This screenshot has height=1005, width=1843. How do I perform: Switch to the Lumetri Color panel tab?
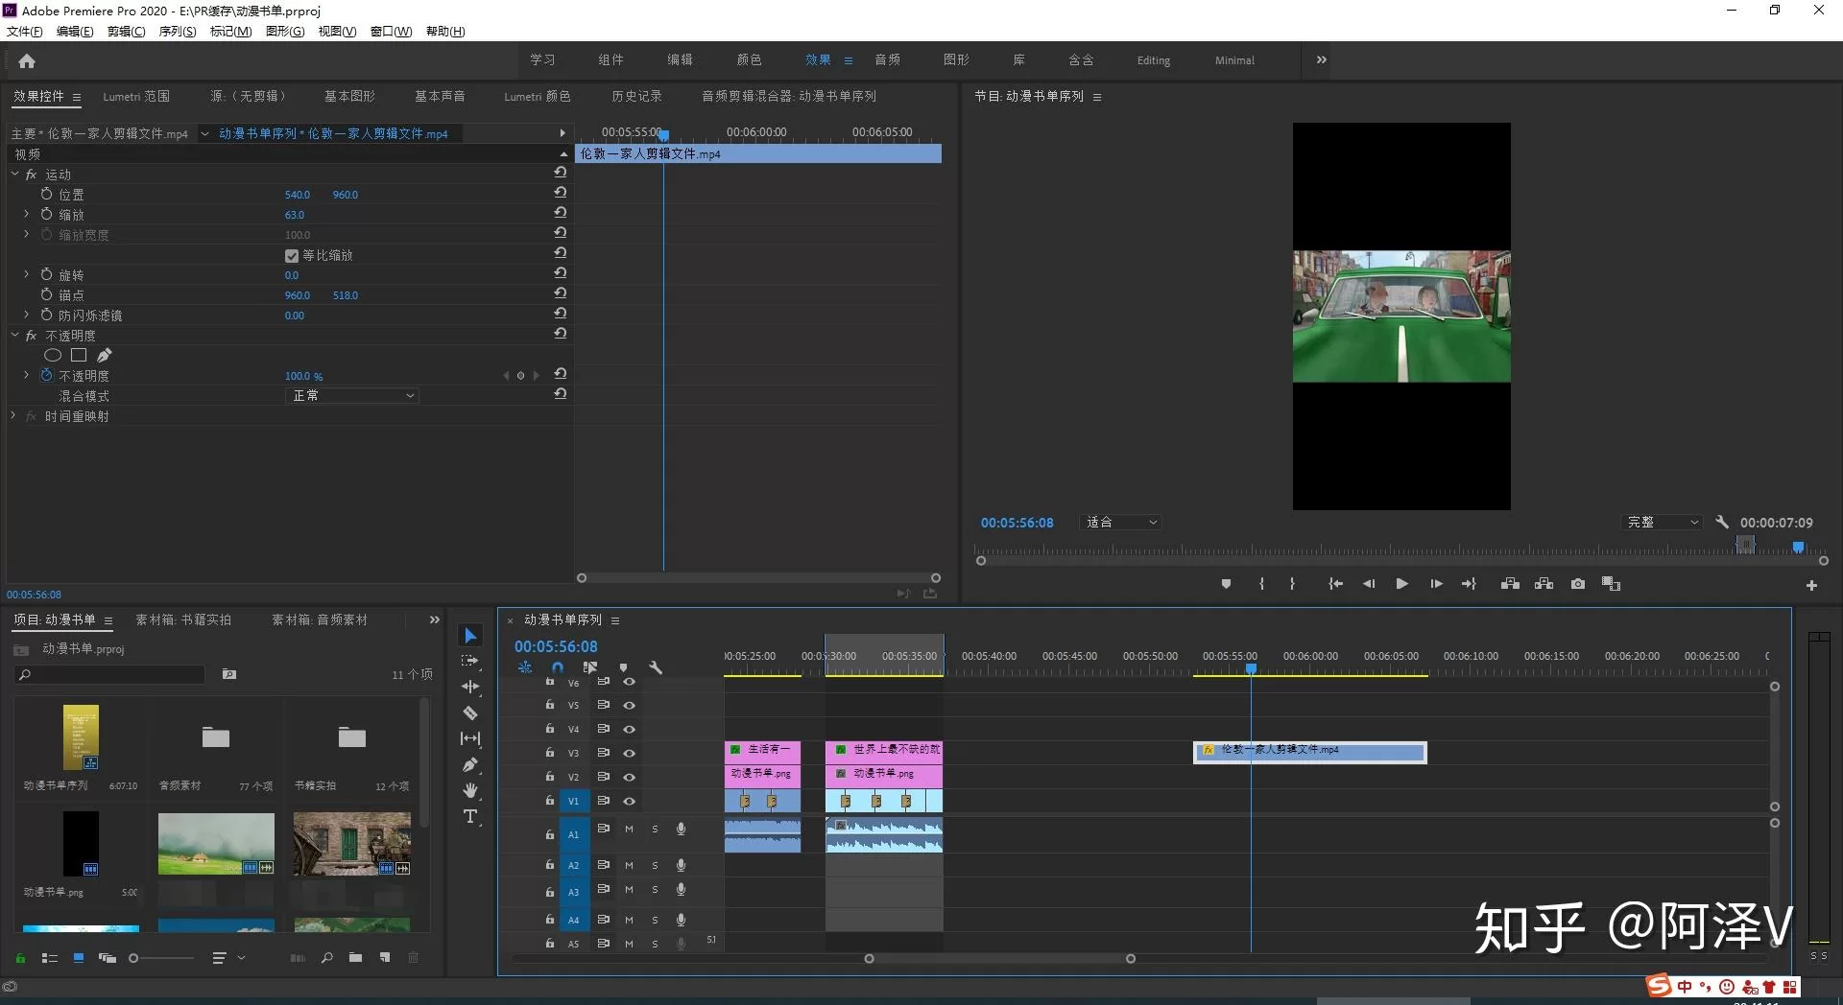coord(537,97)
